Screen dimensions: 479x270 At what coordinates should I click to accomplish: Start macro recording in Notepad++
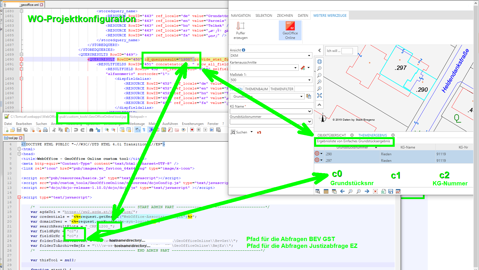(191, 130)
